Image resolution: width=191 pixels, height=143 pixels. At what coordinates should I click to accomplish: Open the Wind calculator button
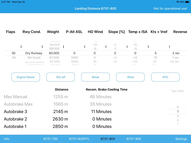[x=130, y=77]
